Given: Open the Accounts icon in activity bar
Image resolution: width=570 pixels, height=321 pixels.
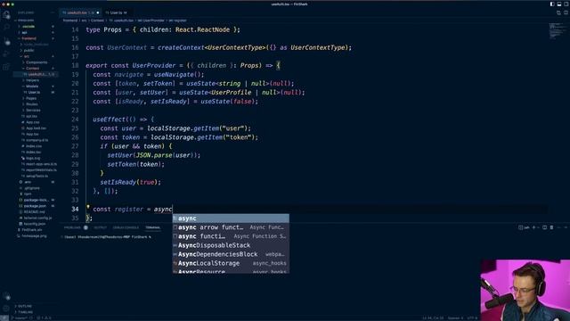Looking at the screenshot, I should click(6, 297).
